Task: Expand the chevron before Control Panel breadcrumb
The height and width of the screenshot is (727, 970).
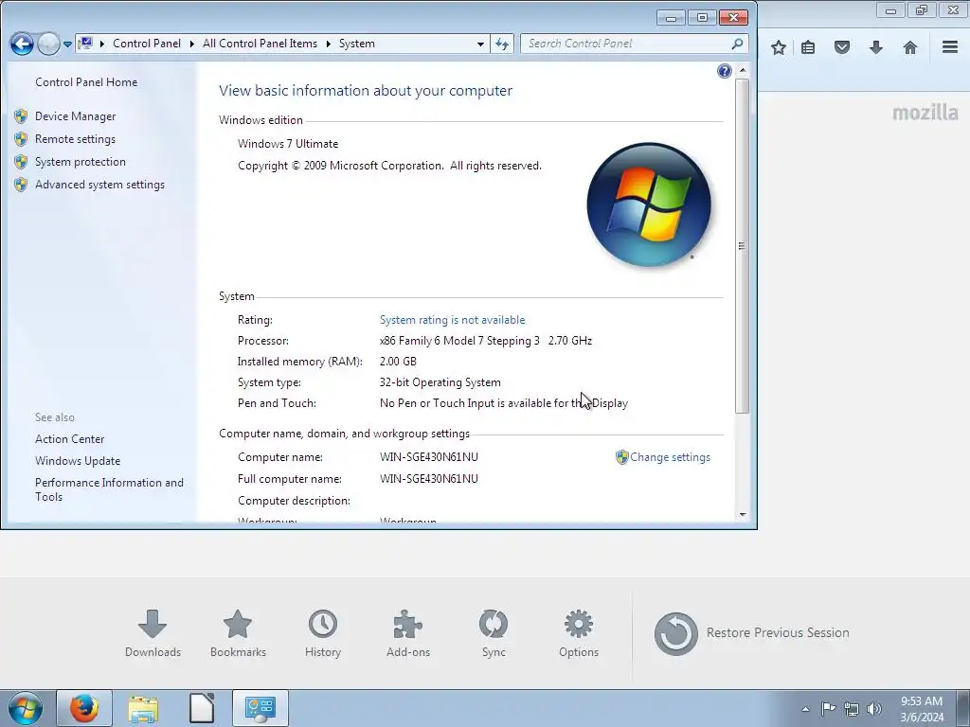Action: click(102, 44)
